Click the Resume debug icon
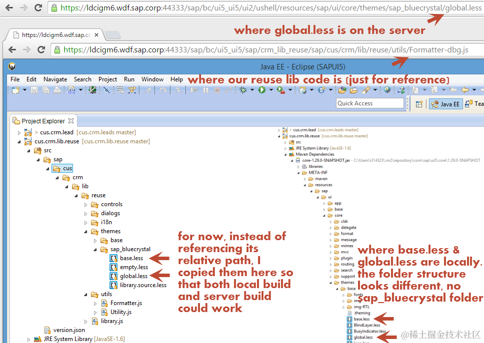Image resolution: width=484 pixels, height=343 pixels. tap(194, 90)
